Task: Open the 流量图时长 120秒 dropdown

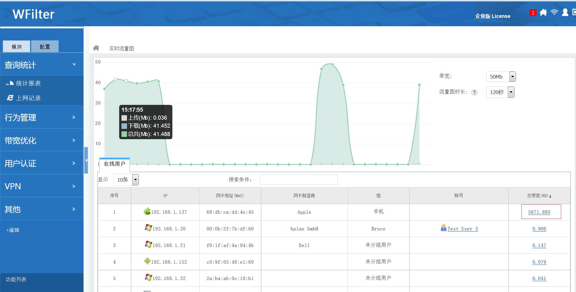Action: coord(511,92)
